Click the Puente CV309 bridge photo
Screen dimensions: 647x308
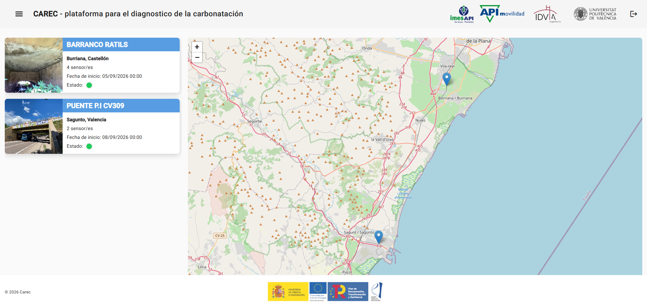34,126
